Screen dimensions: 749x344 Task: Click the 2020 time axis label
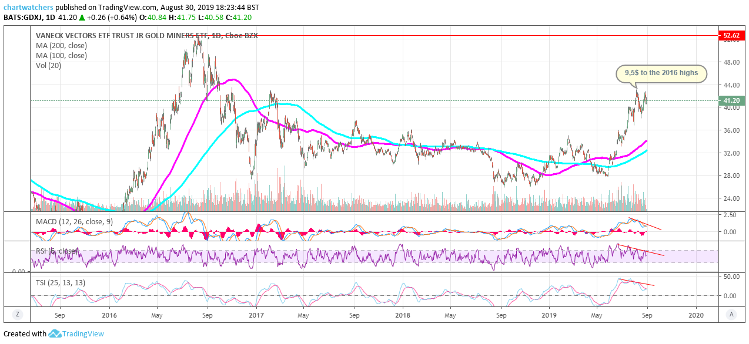697,315
